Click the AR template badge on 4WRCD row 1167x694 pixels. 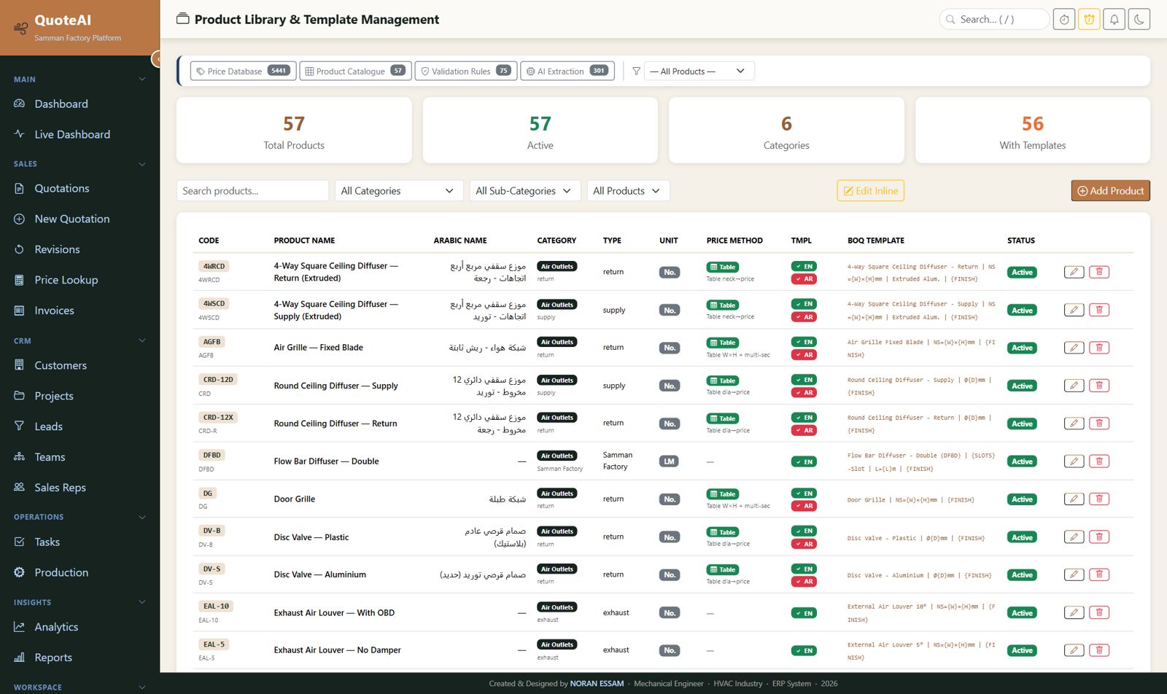pyautogui.click(x=804, y=279)
